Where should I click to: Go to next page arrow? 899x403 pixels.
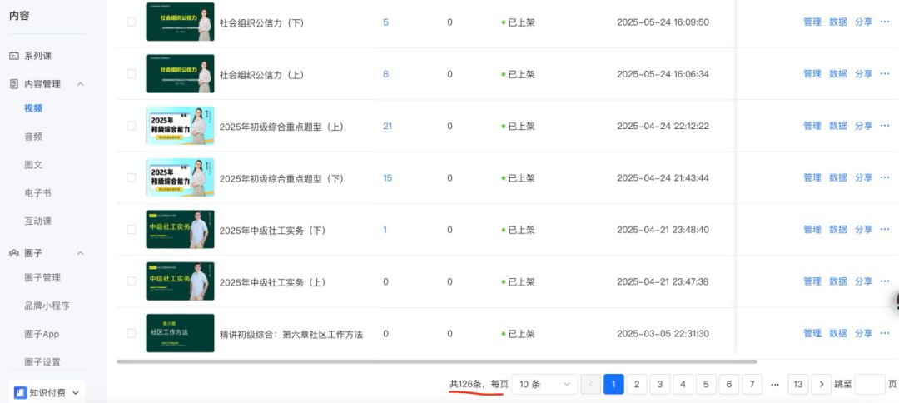pyautogui.click(x=821, y=384)
